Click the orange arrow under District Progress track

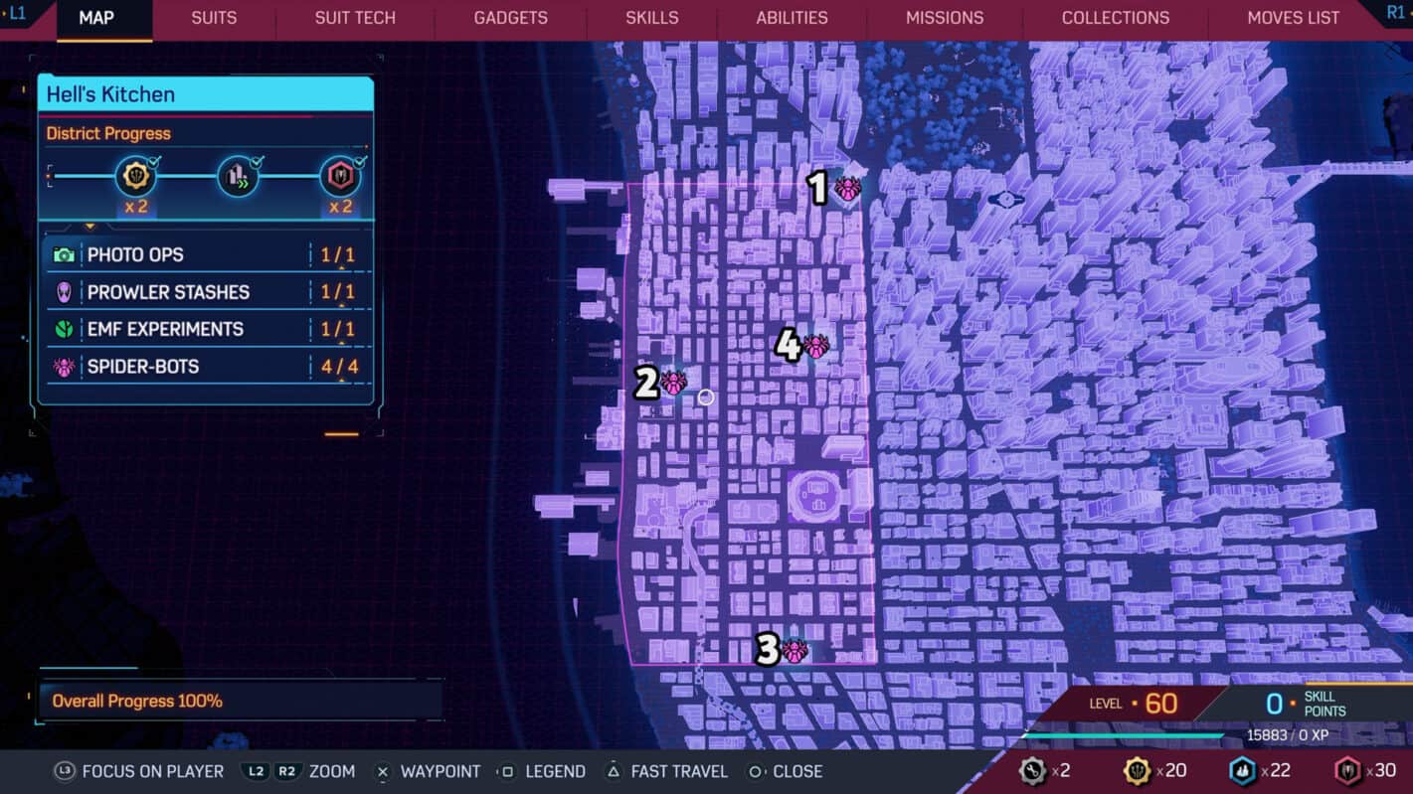click(89, 227)
